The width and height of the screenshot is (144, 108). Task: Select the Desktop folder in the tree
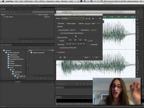16,74
